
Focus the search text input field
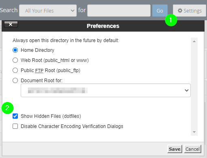(x=119, y=11)
